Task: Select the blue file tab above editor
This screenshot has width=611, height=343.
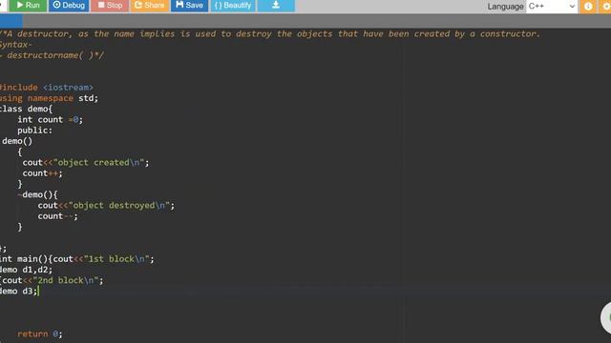Action: (x=11, y=21)
